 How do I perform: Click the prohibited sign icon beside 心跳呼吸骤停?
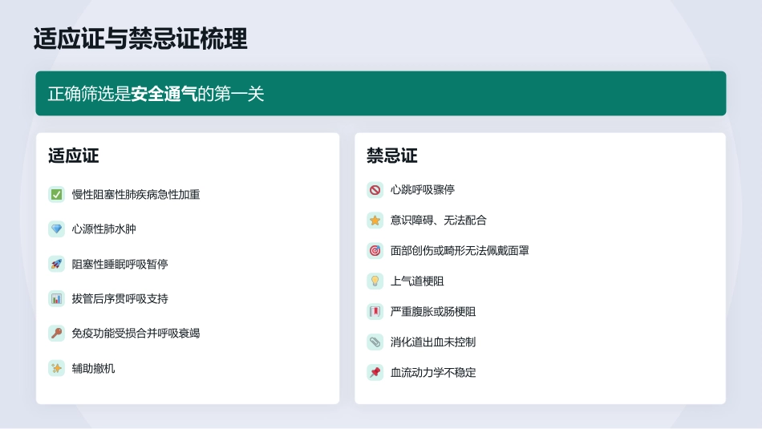point(375,189)
